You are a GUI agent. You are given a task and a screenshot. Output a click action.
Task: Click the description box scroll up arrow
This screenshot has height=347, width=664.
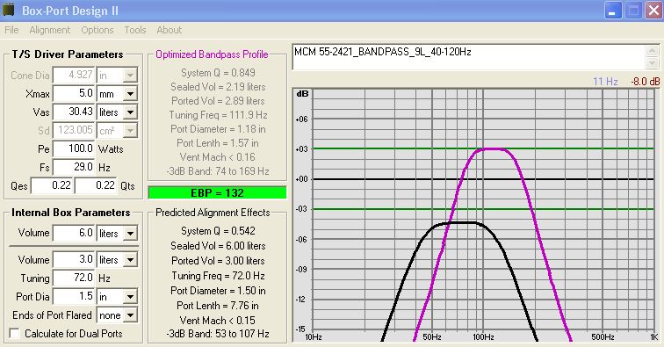(x=652, y=51)
